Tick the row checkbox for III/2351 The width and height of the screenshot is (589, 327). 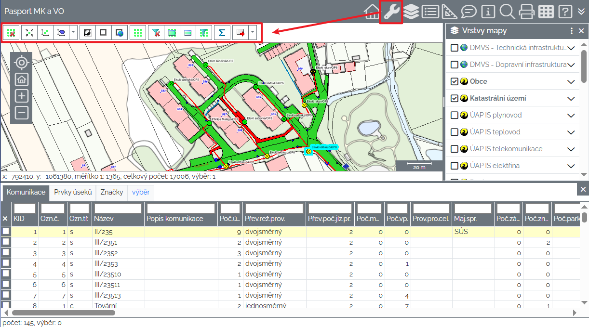coord(6,242)
